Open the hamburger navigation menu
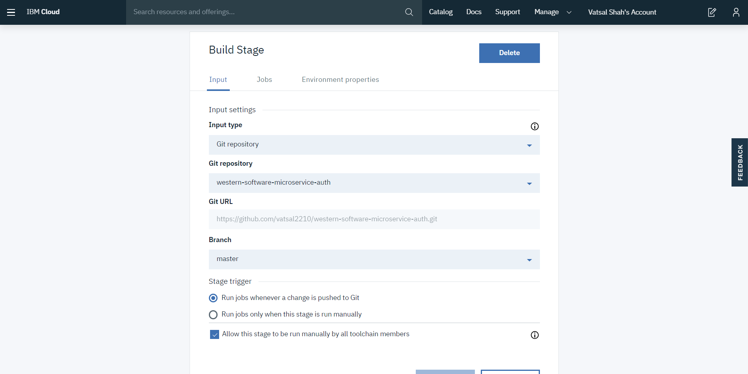The width and height of the screenshot is (748, 374). click(11, 12)
